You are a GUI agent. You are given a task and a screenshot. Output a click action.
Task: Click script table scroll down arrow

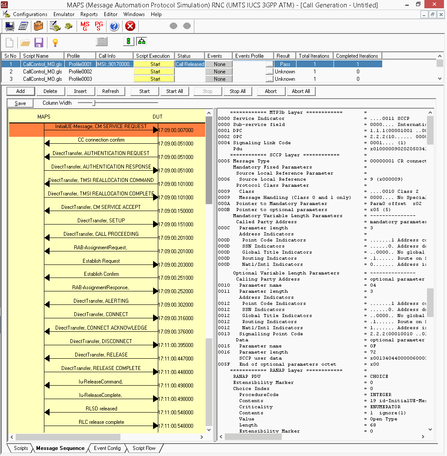tap(440, 79)
